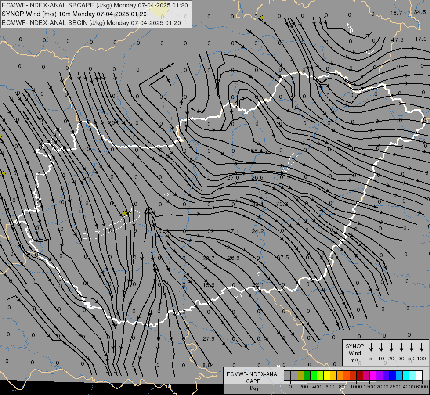This screenshot has height=395, width=430.
Task: Click the SYNOP Wind 10m title line
Action: (x=74, y=14)
